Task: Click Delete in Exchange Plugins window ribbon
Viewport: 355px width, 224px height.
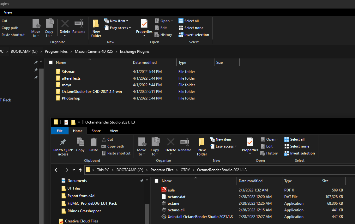Action: pos(65,28)
